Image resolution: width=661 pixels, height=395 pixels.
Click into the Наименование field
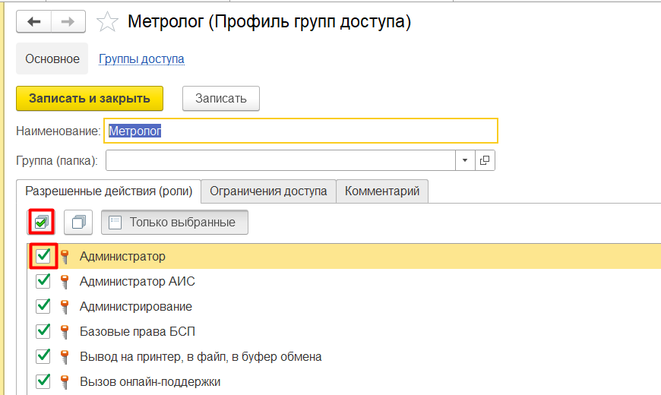(x=301, y=131)
